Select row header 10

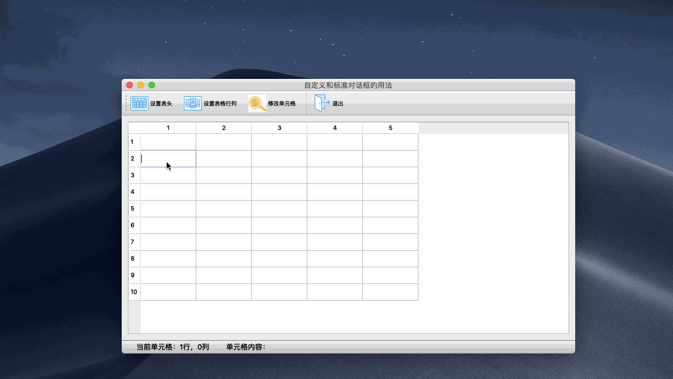point(134,292)
